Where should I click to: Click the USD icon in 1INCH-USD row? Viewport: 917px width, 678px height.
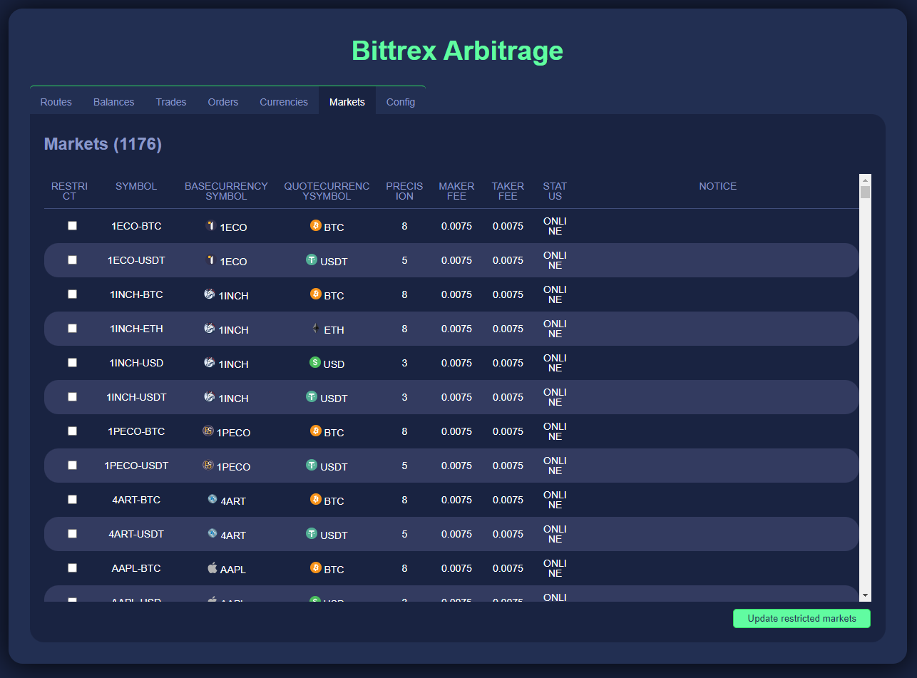click(315, 362)
